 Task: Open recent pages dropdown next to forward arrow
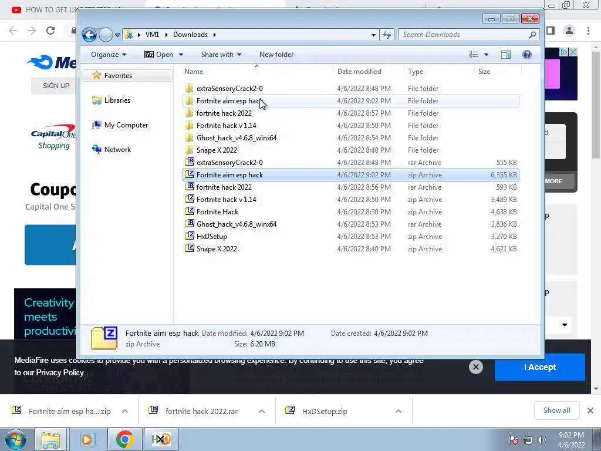(117, 35)
